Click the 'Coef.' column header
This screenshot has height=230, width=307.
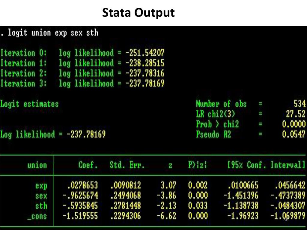pos(88,165)
